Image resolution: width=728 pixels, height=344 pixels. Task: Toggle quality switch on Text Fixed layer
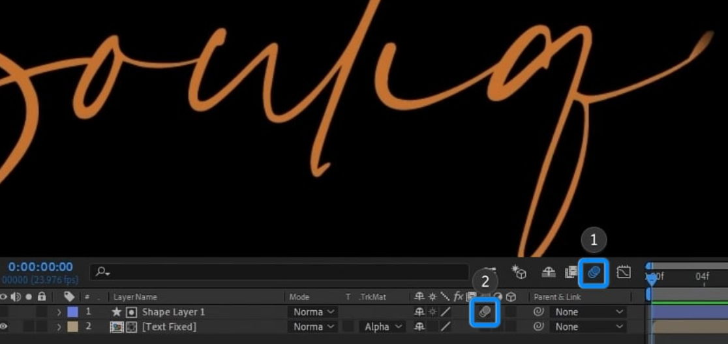[446, 327]
